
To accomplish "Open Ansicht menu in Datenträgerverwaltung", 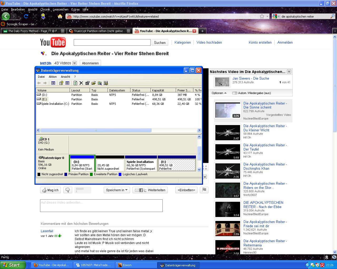I will pyautogui.click(x=65, y=77).
